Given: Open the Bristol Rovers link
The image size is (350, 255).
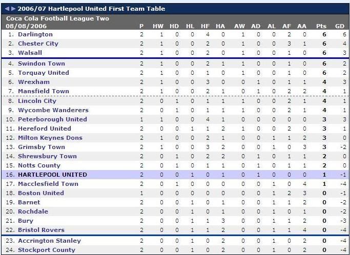Looking at the screenshot, I should [x=42, y=230].
